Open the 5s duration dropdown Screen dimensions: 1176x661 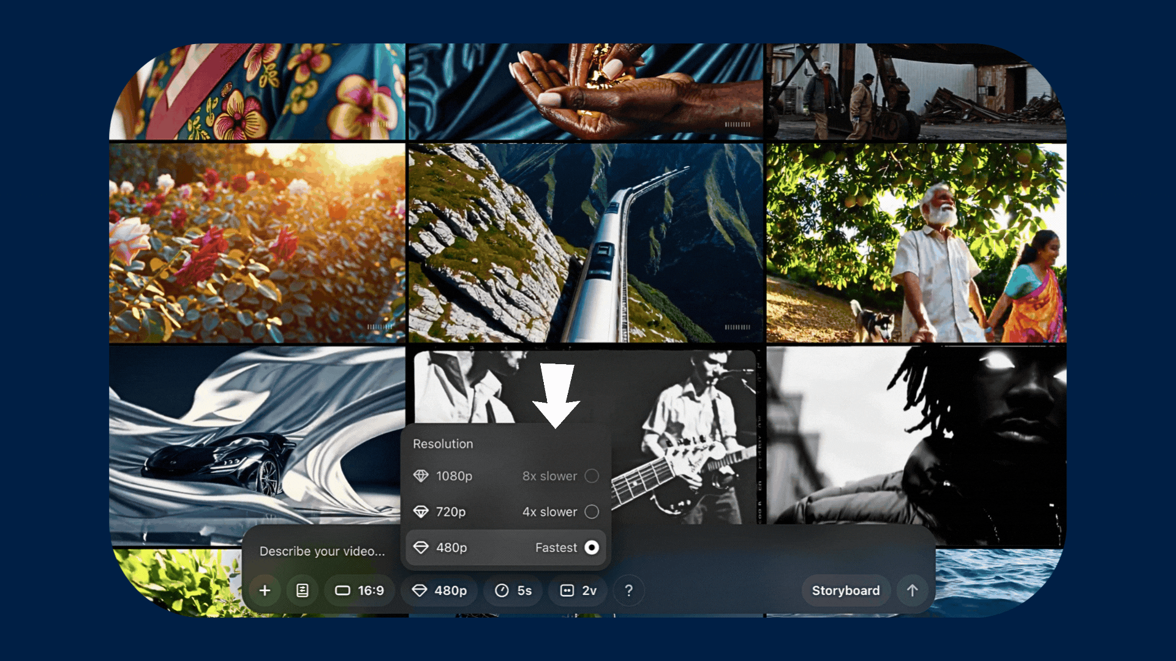coord(513,591)
